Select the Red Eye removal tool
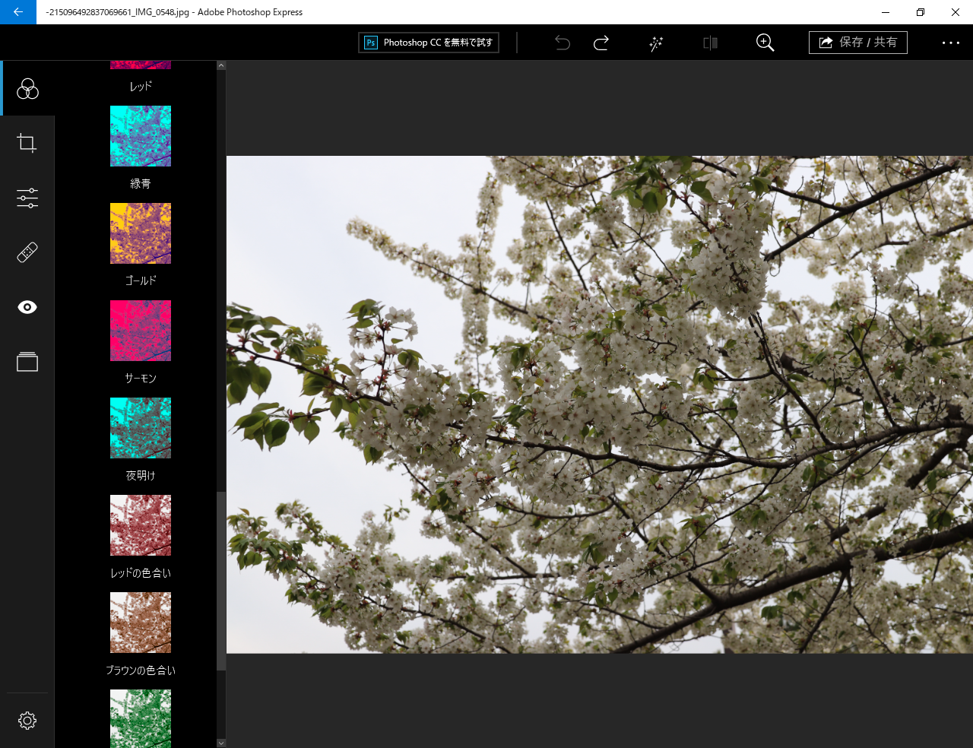Viewport: 973px width, 748px height. pyautogui.click(x=27, y=307)
